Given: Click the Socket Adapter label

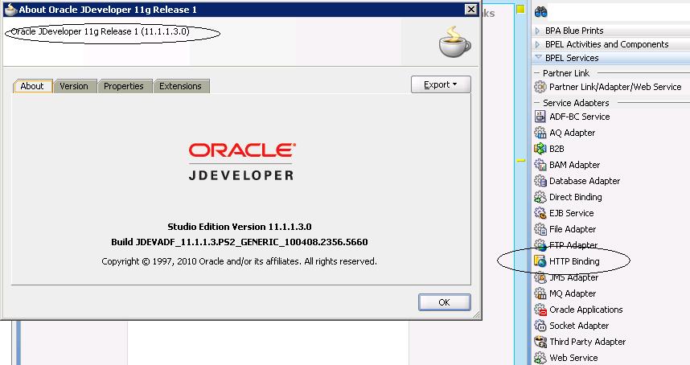Looking at the screenshot, I should coord(579,326).
